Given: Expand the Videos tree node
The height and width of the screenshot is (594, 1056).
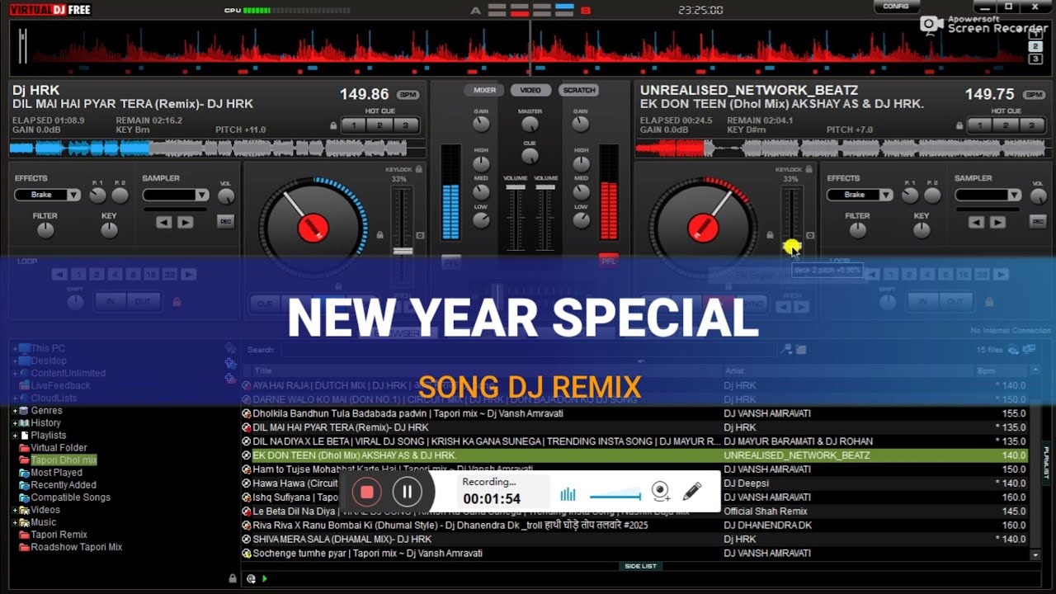Looking at the screenshot, I should (15, 510).
